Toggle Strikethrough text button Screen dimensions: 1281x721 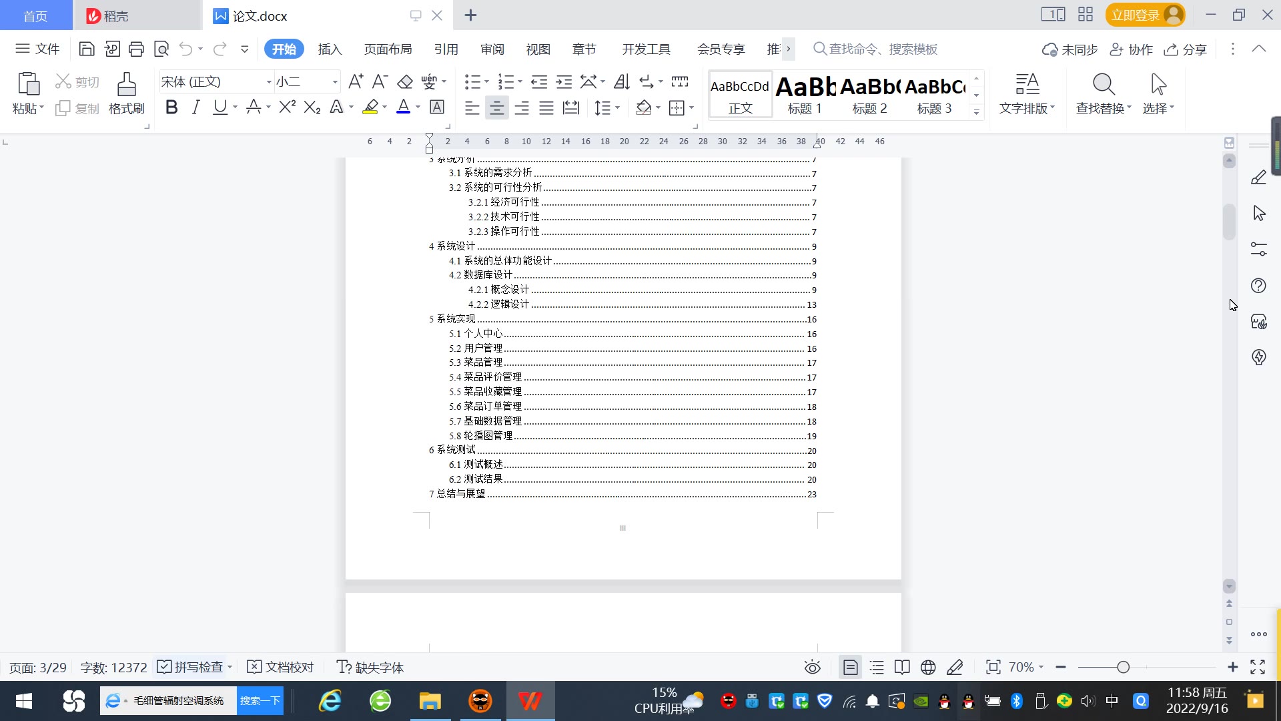tap(253, 107)
